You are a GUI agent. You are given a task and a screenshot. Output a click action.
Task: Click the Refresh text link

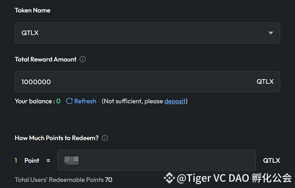(x=85, y=101)
